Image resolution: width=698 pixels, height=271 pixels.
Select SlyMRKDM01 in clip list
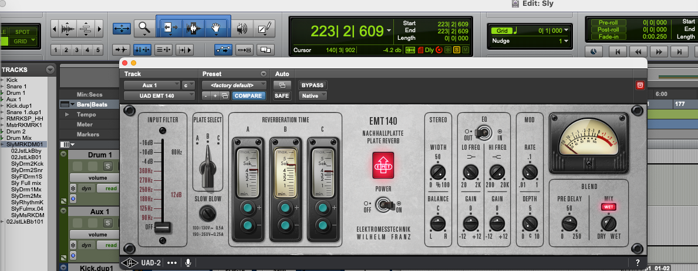pyautogui.click(x=25, y=145)
